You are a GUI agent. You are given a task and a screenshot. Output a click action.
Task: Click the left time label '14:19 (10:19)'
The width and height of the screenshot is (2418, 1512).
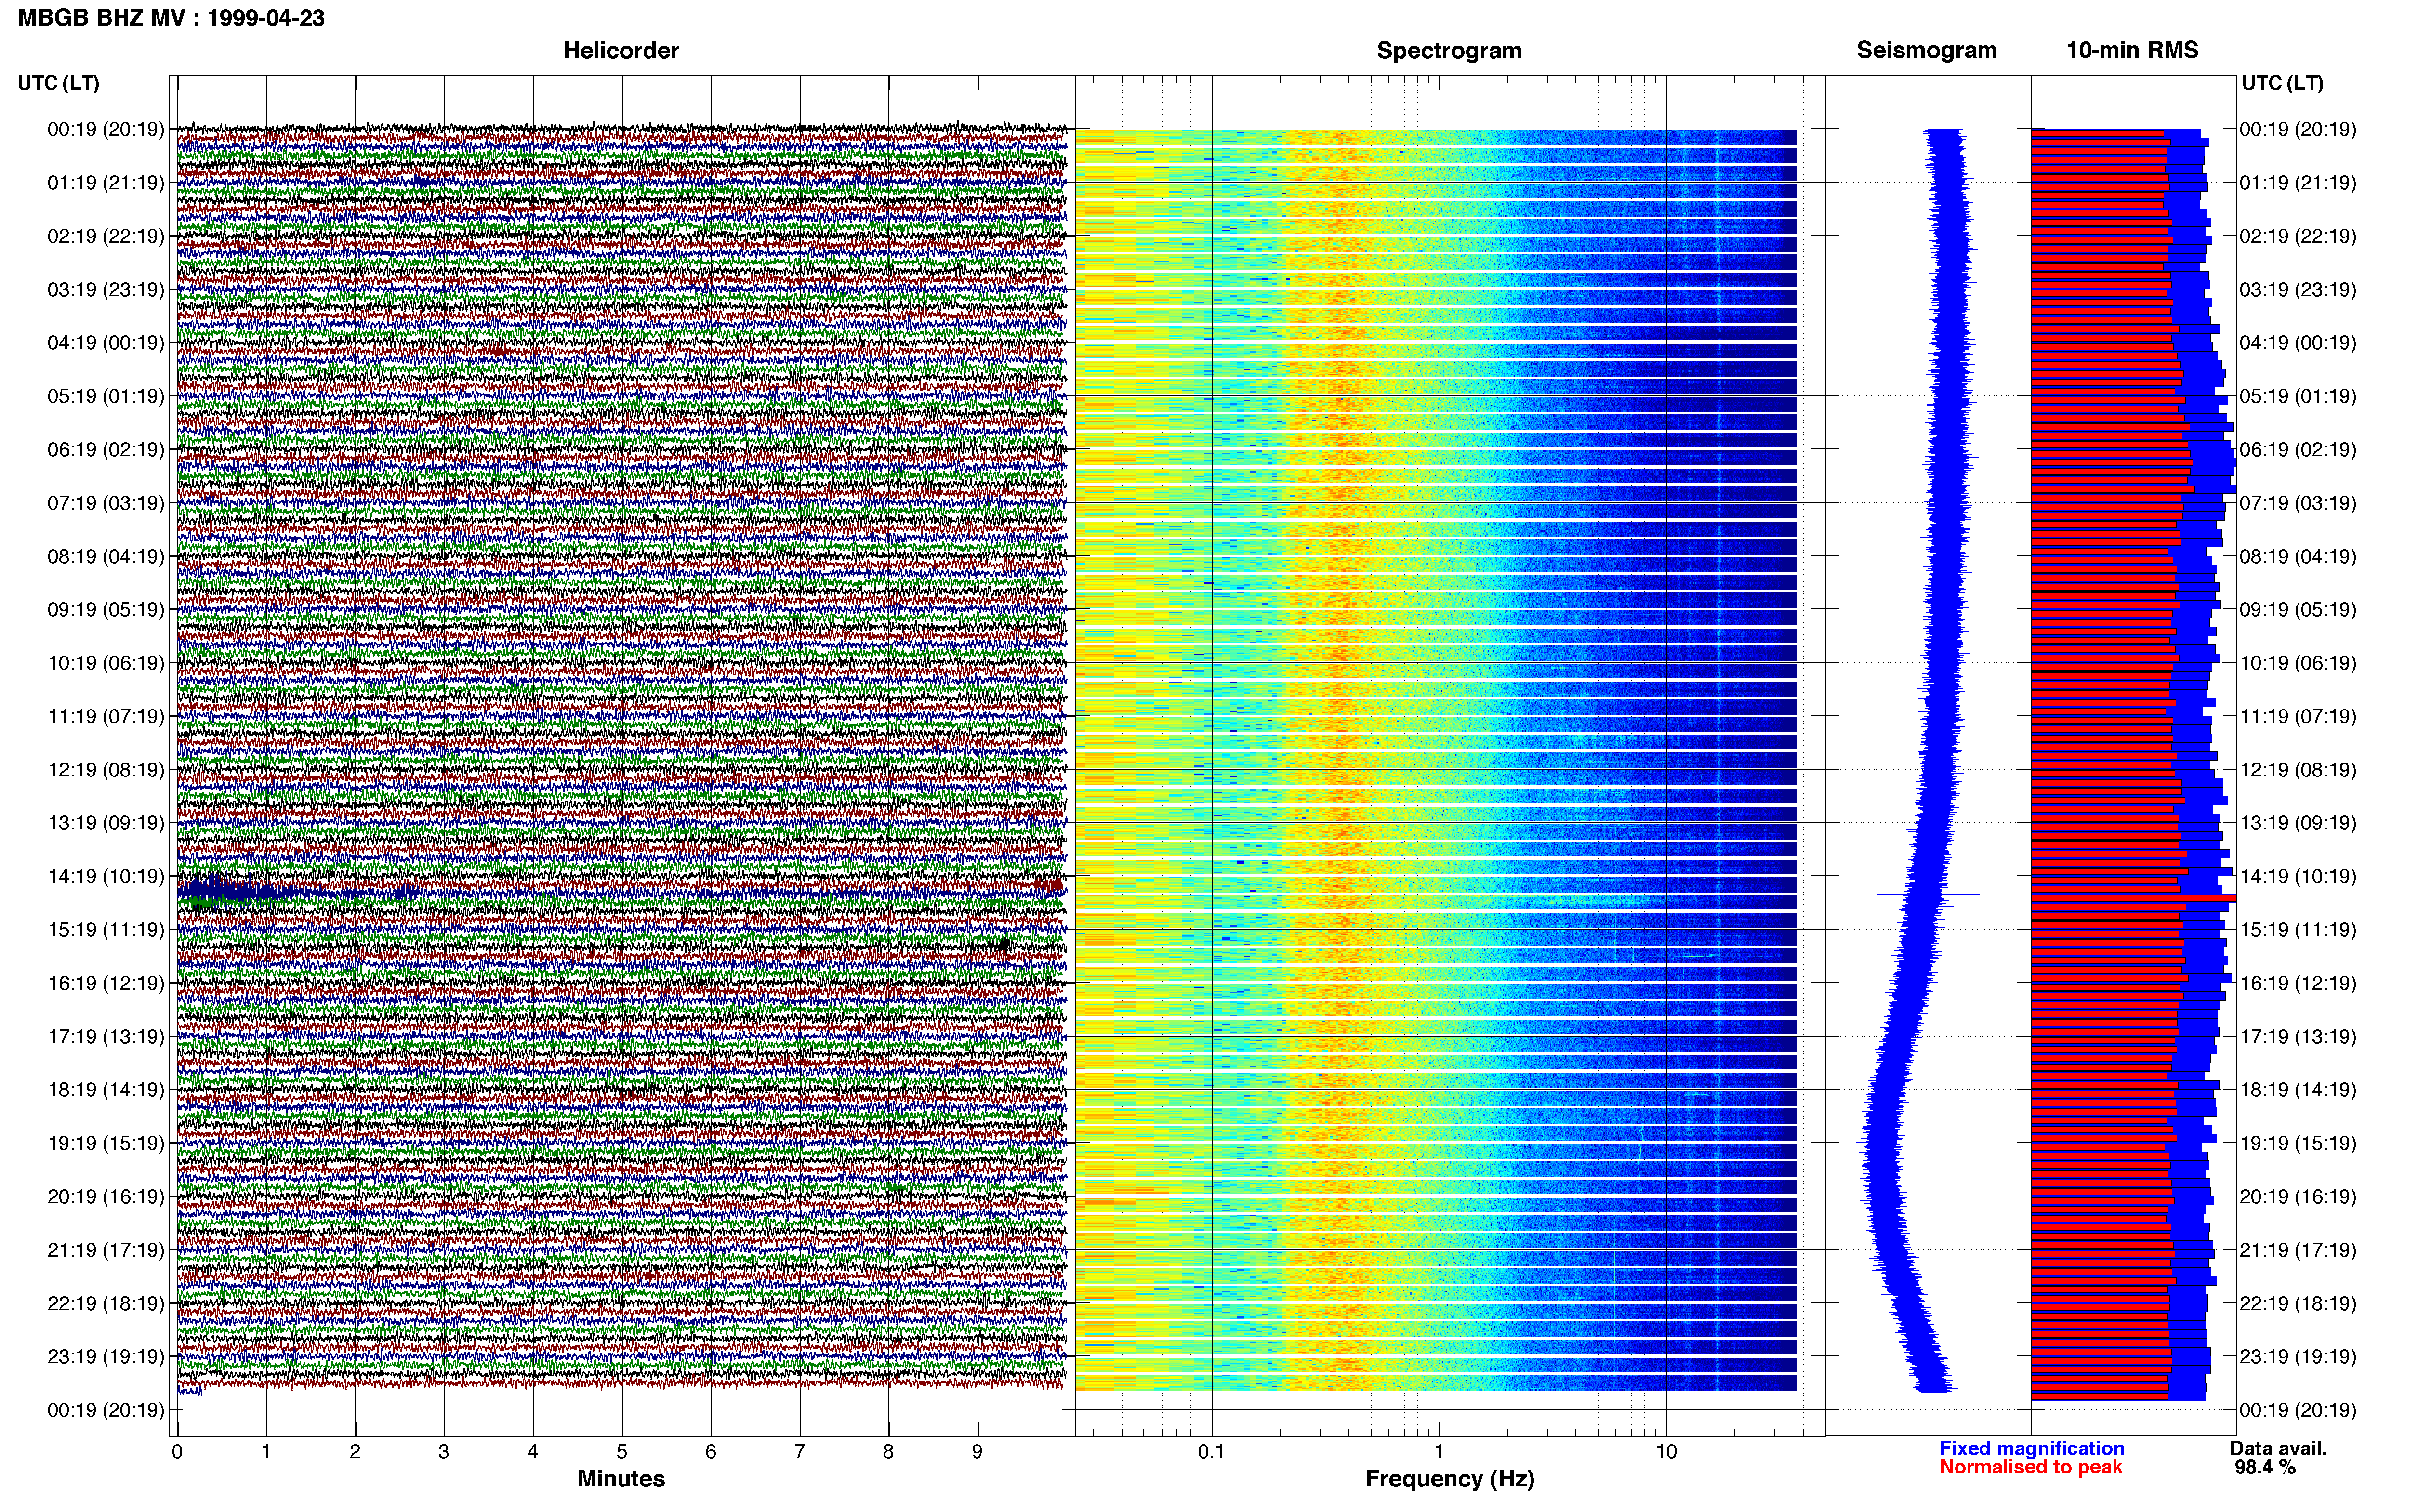click(x=106, y=877)
